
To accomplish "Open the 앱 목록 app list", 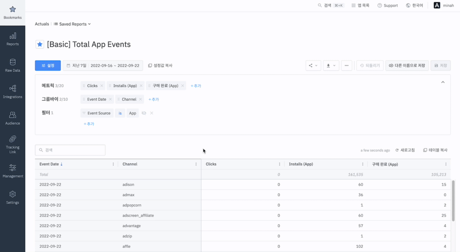I will (360, 5).
